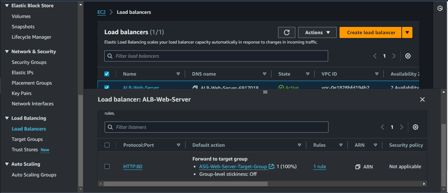Collapse the Auto Scaling section

click(7, 164)
